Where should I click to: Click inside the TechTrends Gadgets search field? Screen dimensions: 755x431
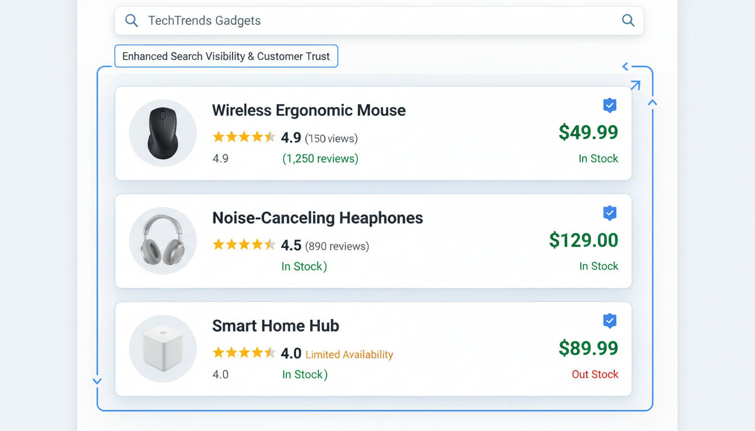[337, 20]
